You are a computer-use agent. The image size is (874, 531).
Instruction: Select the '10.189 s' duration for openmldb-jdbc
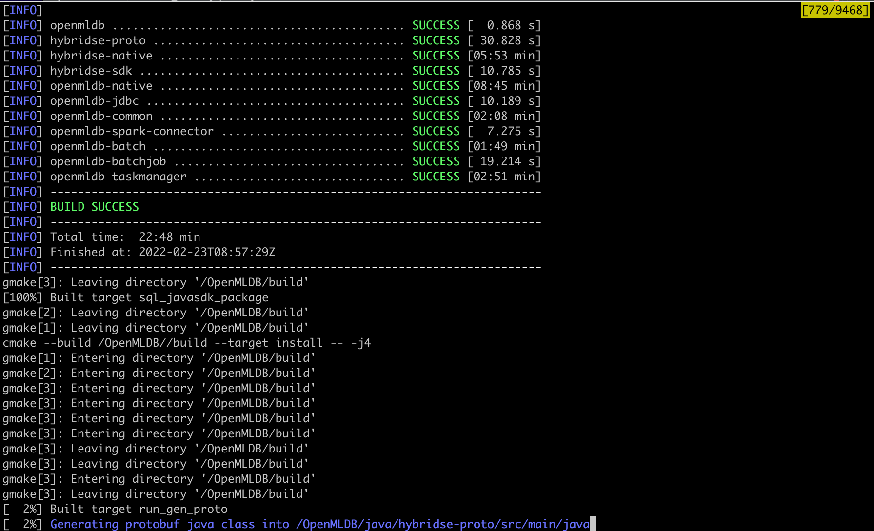click(x=507, y=101)
